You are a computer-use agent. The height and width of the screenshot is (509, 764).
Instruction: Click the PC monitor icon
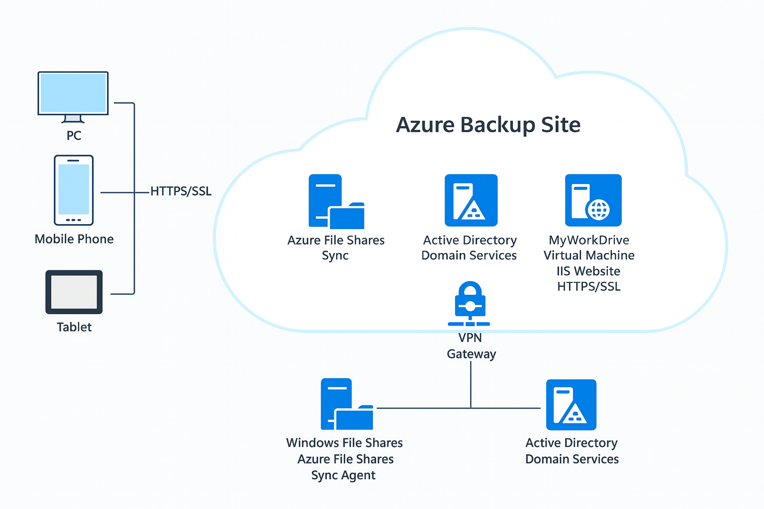click(x=73, y=97)
